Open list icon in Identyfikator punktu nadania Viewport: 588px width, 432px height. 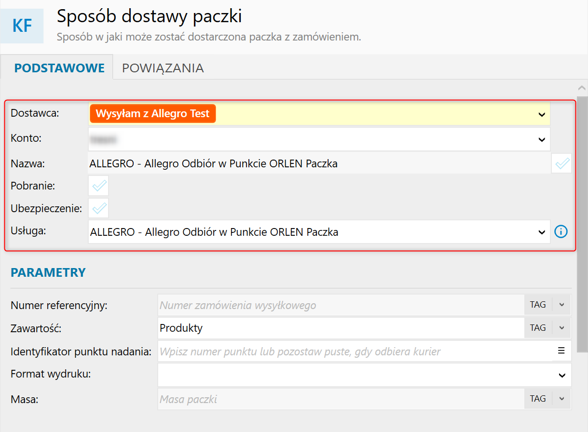[x=561, y=351]
